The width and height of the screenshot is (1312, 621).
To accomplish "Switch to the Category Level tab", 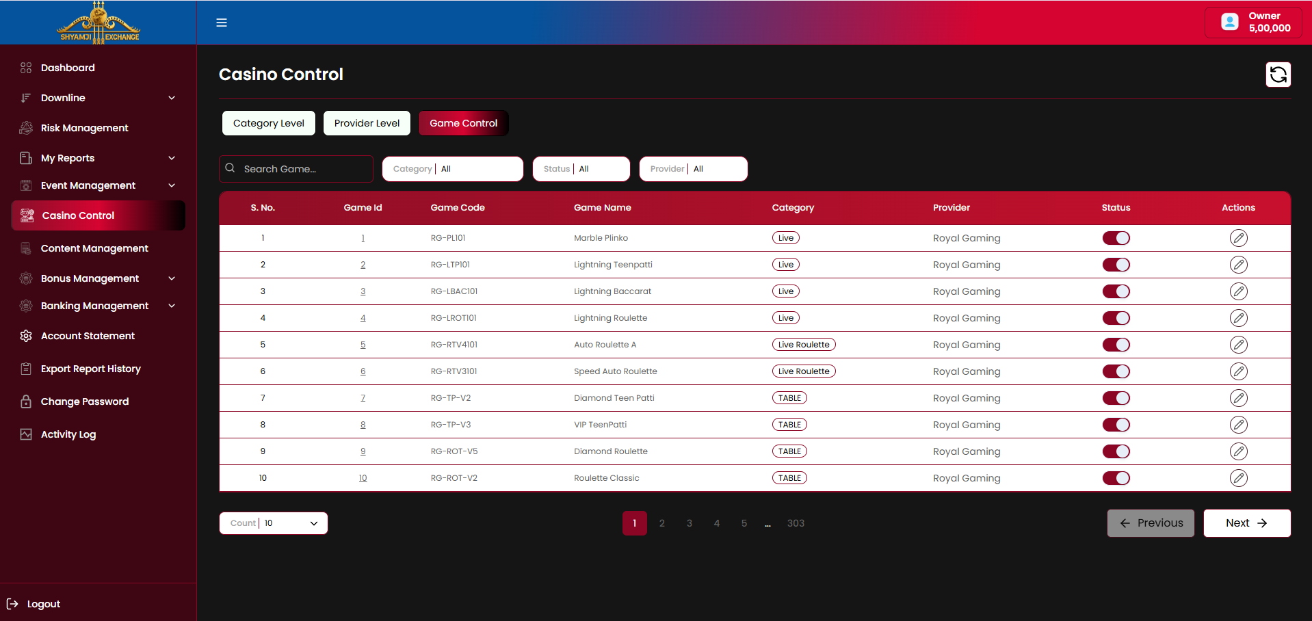I will click(269, 123).
